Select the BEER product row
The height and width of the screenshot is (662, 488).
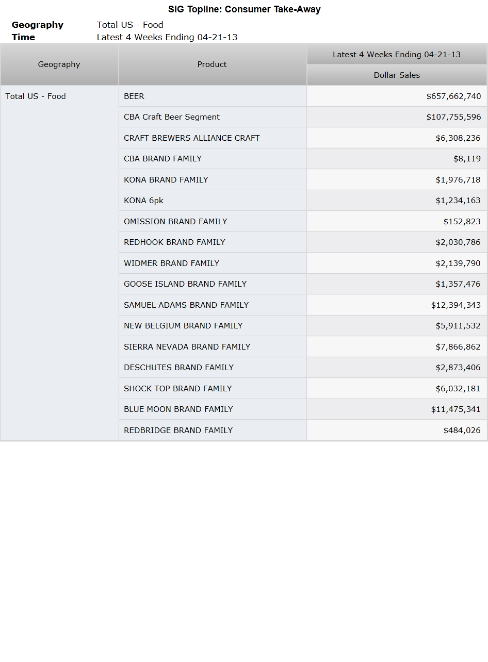[213, 96]
